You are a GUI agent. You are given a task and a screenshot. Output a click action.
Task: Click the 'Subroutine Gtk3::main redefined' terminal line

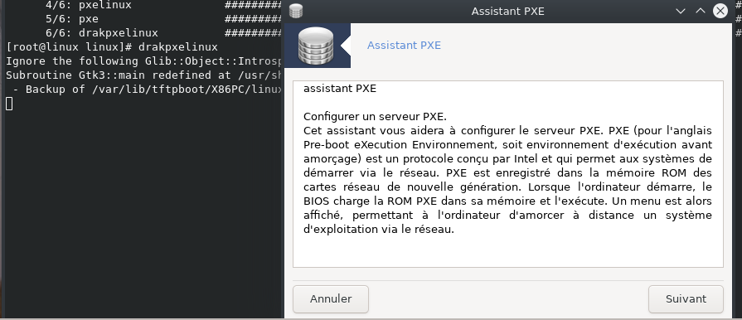coord(144,75)
